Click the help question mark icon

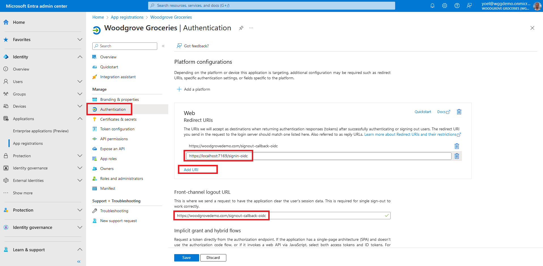pos(457,6)
